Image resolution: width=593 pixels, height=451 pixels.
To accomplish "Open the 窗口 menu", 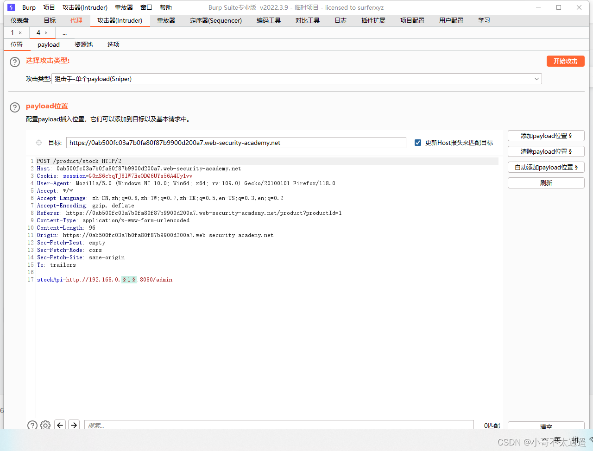I will 146,7.
